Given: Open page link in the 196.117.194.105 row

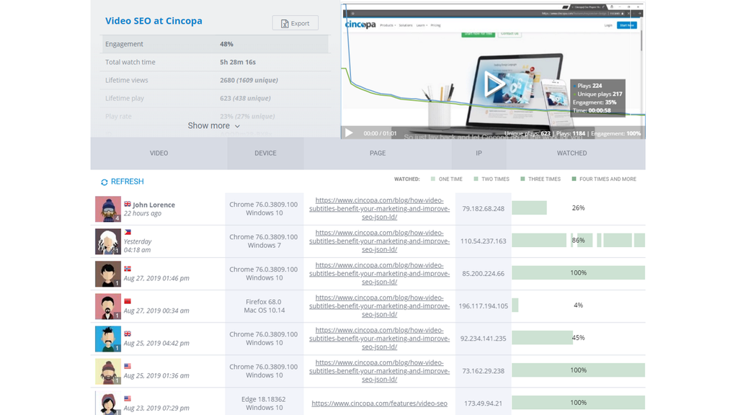Looking at the screenshot, I should pos(379,305).
